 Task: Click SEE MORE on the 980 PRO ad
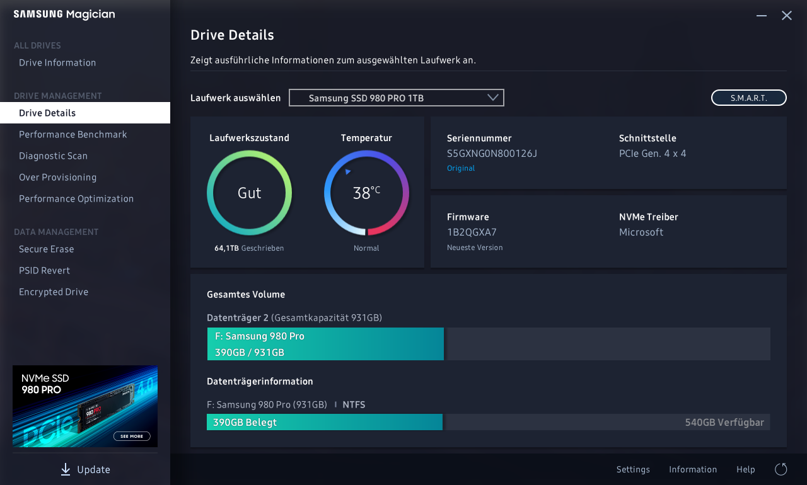click(x=132, y=436)
